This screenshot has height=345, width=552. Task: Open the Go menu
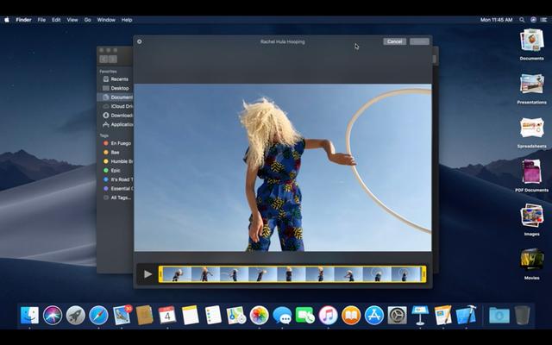(x=88, y=20)
